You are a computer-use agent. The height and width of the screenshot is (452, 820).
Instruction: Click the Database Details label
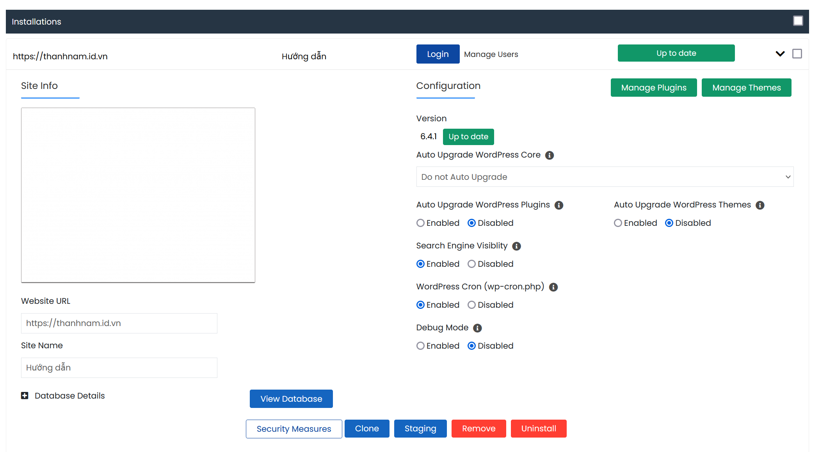(x=70, y=395)
